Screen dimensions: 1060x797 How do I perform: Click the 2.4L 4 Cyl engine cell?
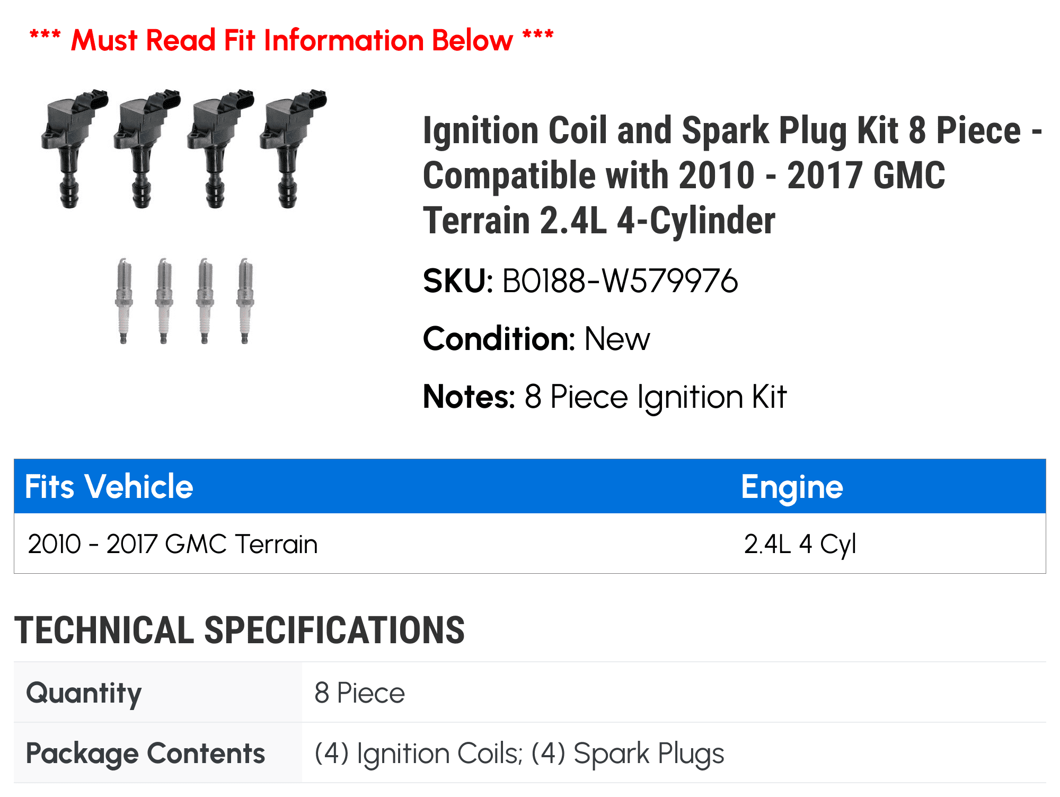[x=800, y=544]
